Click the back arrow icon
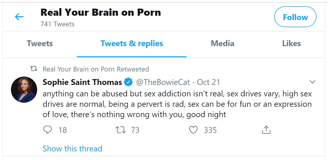 click(x=19, y=17)
